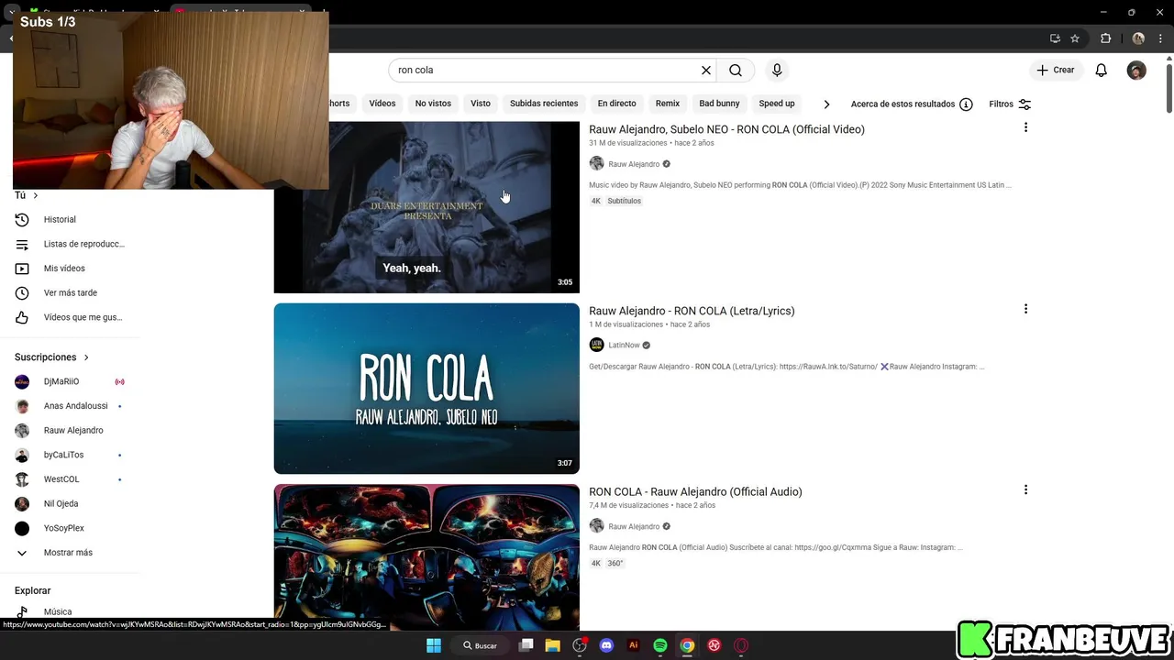Expand the Suscripciones section header

tap(51, 357)
